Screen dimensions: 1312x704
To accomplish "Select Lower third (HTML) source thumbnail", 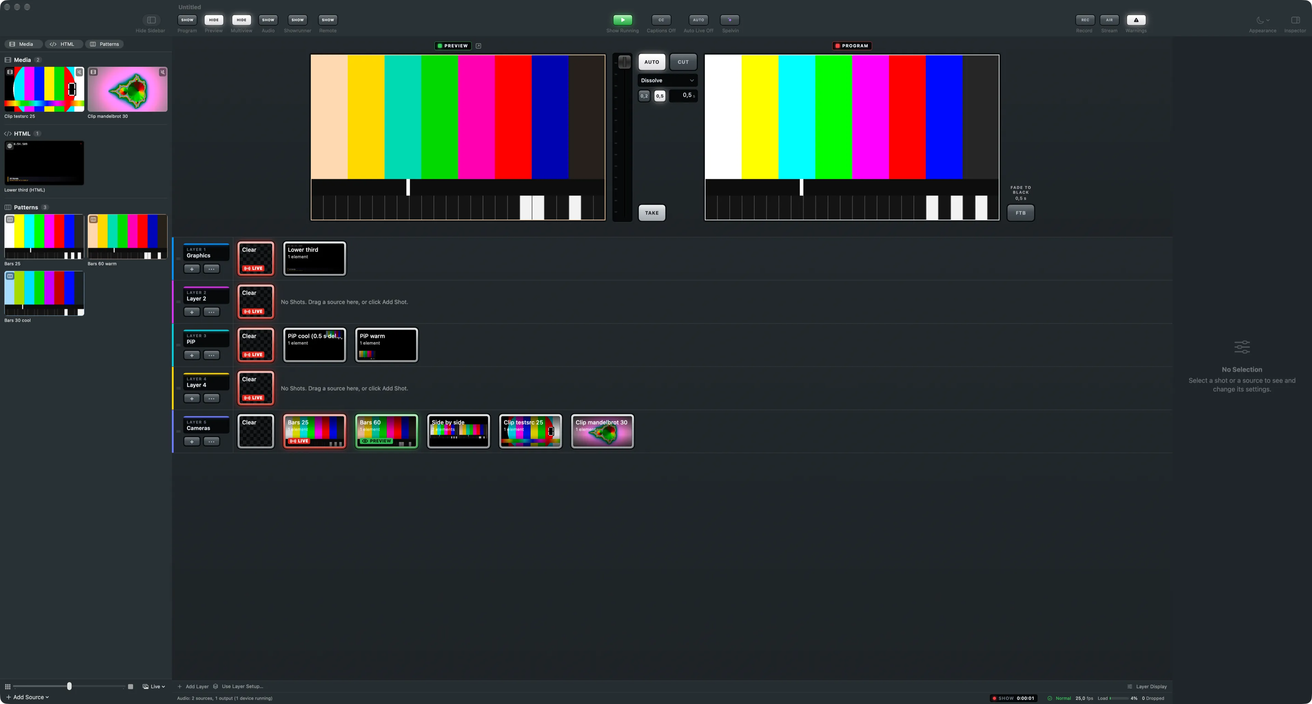I will pyautogui.click(x=44, y=163).
